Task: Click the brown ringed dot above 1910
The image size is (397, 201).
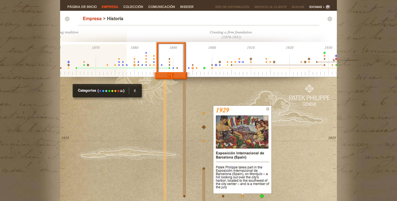Action: point(251,59)
